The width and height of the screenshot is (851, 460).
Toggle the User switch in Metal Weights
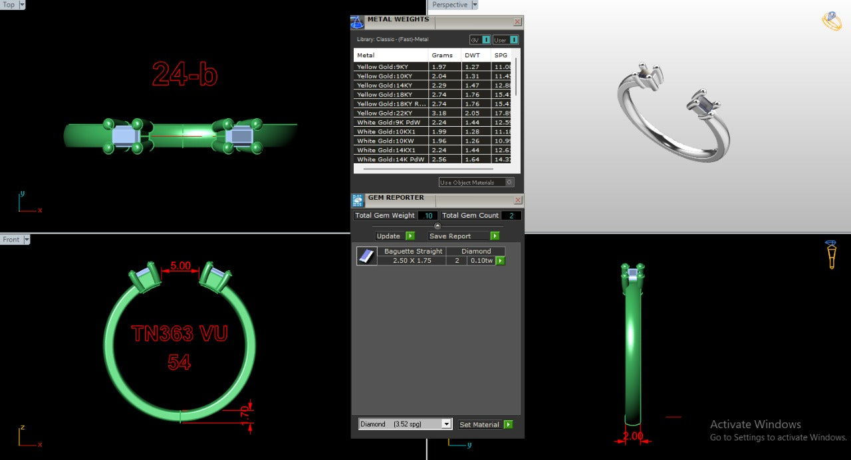pos(506,40)
